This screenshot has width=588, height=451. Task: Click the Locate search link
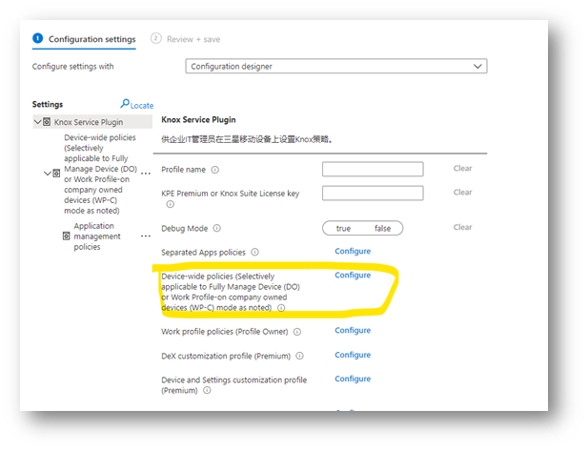tap(137, 104)
